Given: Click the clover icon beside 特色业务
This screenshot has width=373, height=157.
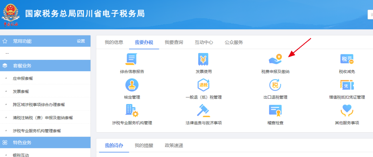Looking at the screenshot, I should [x=5, y=143].
